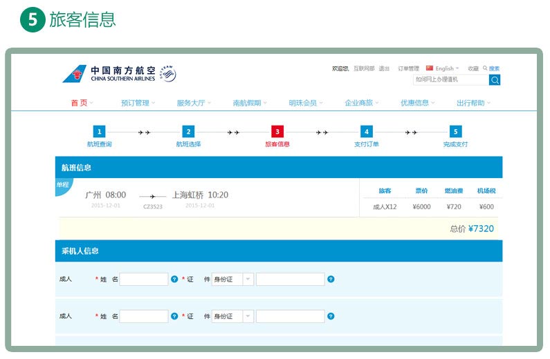Click the step 4 支付订单 box
The width and height of the screenshot is (550, 359).
pyautogui.click(x=367, y=131)
